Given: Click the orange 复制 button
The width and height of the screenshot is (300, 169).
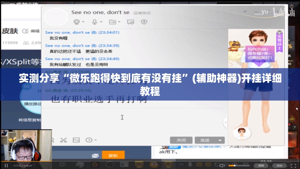Looking at the screenshot, I should coord(113,155).
